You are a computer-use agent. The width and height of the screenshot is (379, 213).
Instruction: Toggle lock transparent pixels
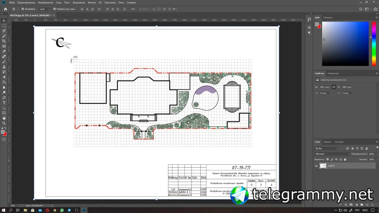click(x=327, y=159)
